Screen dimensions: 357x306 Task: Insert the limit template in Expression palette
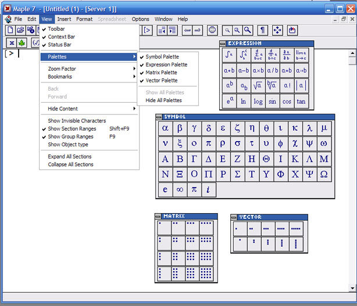point(301,55)
